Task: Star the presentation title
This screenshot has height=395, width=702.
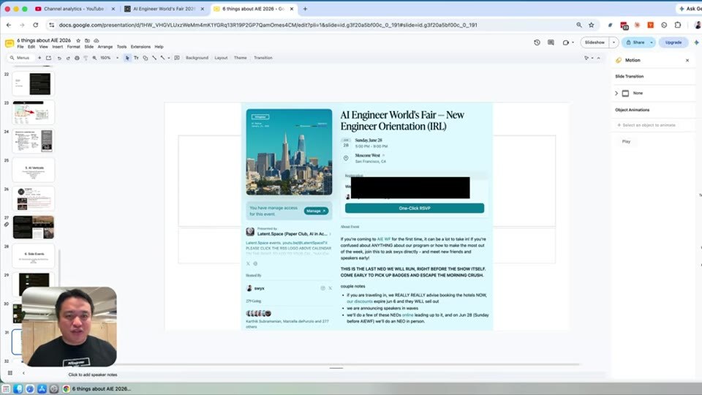Action: pyautogui.click(x=78, y=40)
